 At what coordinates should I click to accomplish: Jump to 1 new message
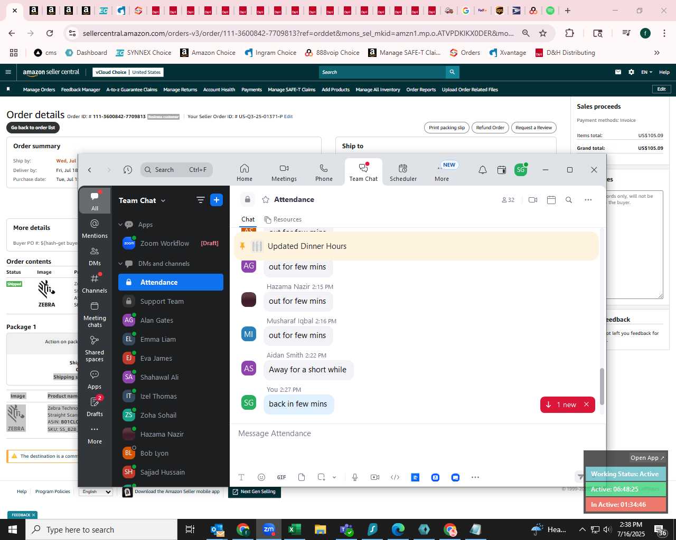click(x=562, y=404)
